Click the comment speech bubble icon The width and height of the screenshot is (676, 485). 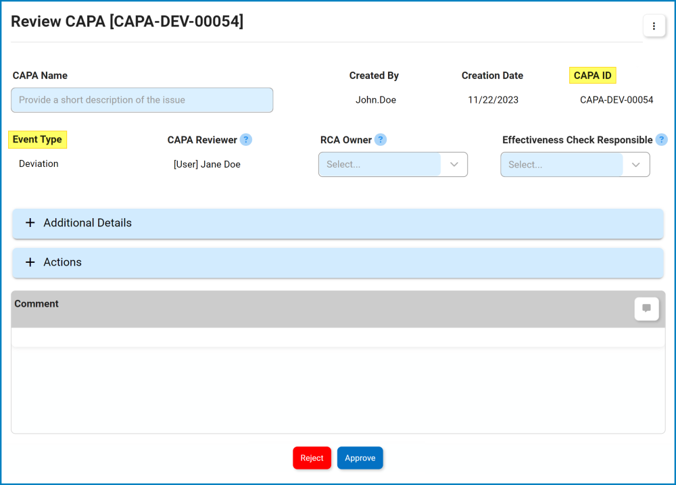646,309
